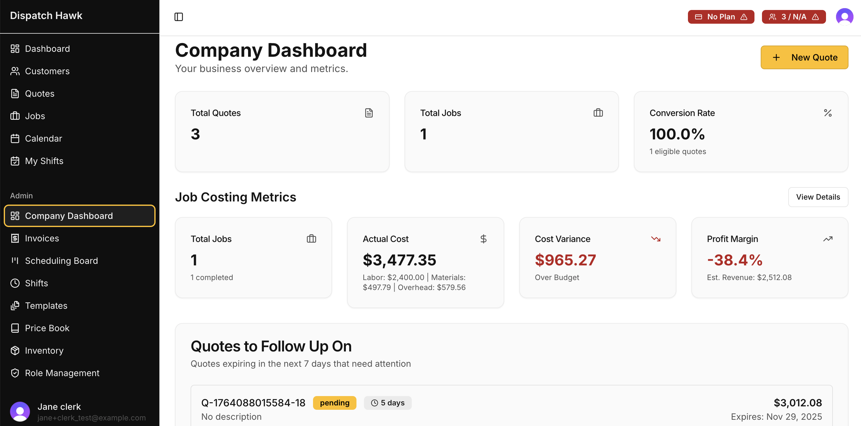Click the Inventory box icon
Screen dimensions: 861x426
pyautogui.click(x=15, y=350)
